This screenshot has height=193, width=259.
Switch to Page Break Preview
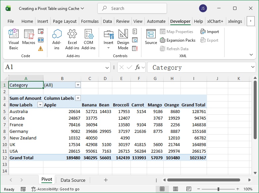[189, 189]
